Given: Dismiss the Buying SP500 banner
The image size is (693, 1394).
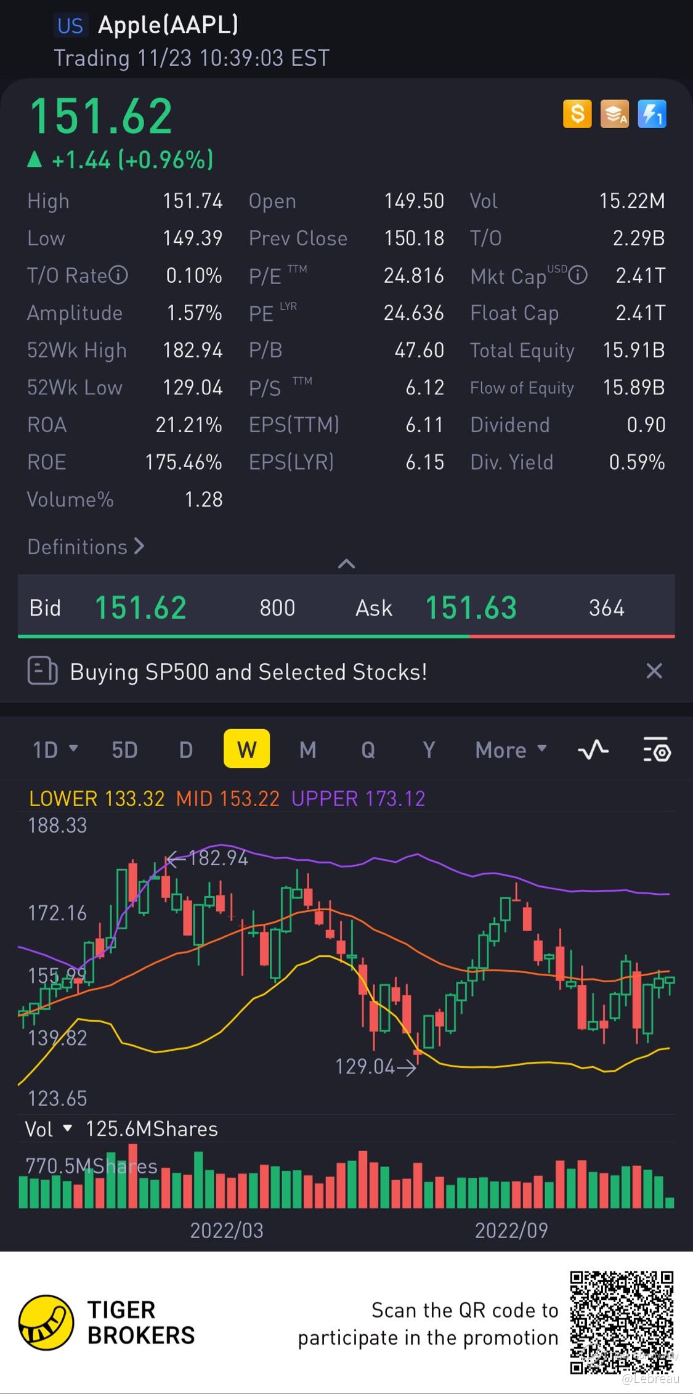Looking at the screenshot, I should 654,671.
